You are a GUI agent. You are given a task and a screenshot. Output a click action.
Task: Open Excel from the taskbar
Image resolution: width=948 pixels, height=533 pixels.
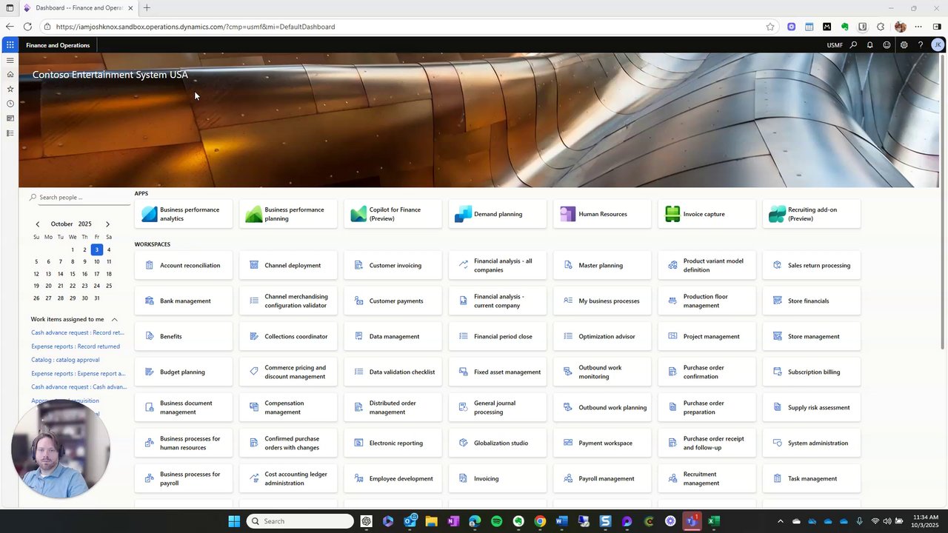tap(714, 521)
